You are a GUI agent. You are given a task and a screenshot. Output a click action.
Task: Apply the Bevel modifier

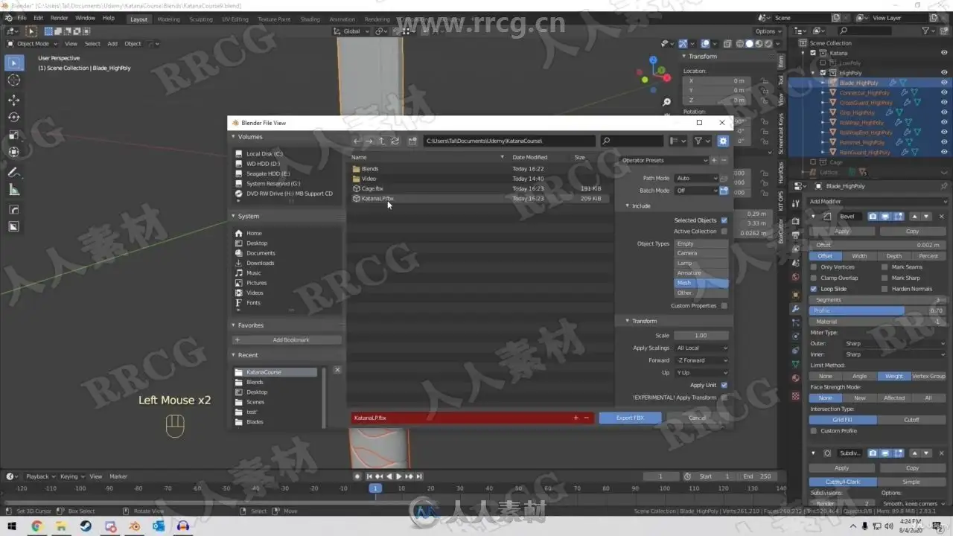coord(842,232)
